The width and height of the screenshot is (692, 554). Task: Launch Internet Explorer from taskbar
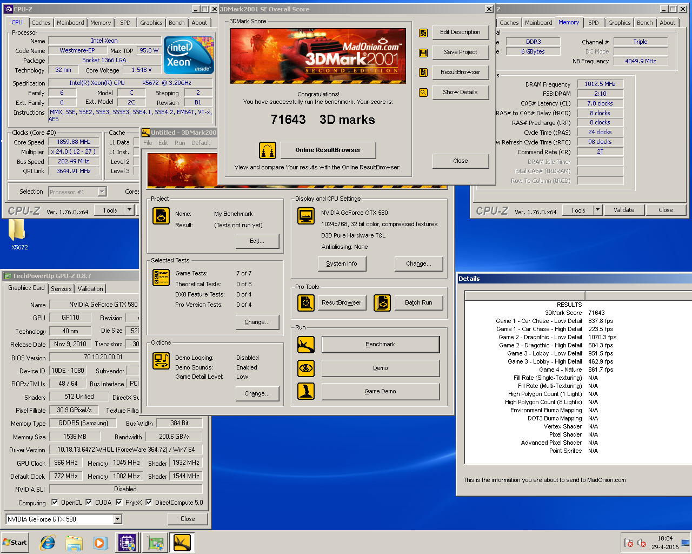(x=48, y=543)
